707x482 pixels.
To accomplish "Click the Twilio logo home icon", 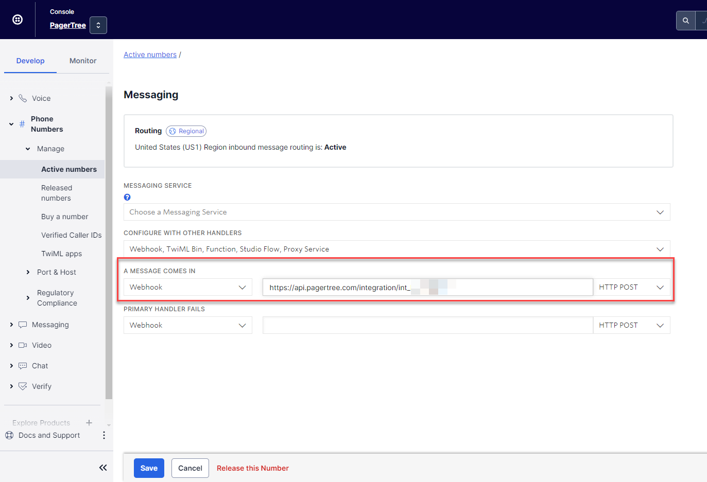I will [x=18, y=20].
